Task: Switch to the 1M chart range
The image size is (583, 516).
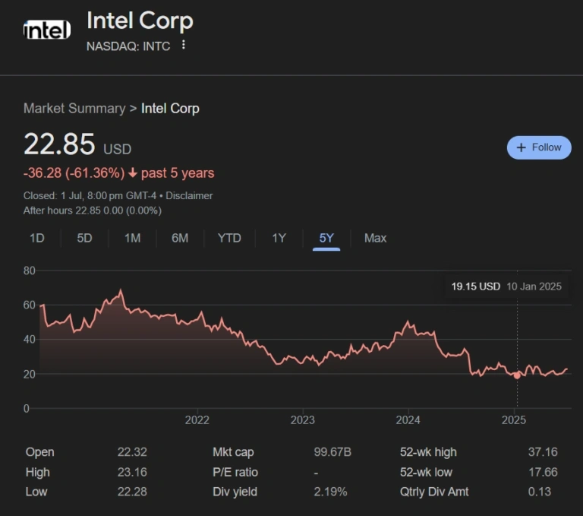Action: [x=132, y=238]
